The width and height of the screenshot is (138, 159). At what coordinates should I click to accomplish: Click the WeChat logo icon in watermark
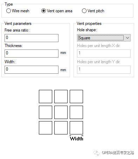pos(96,153)
